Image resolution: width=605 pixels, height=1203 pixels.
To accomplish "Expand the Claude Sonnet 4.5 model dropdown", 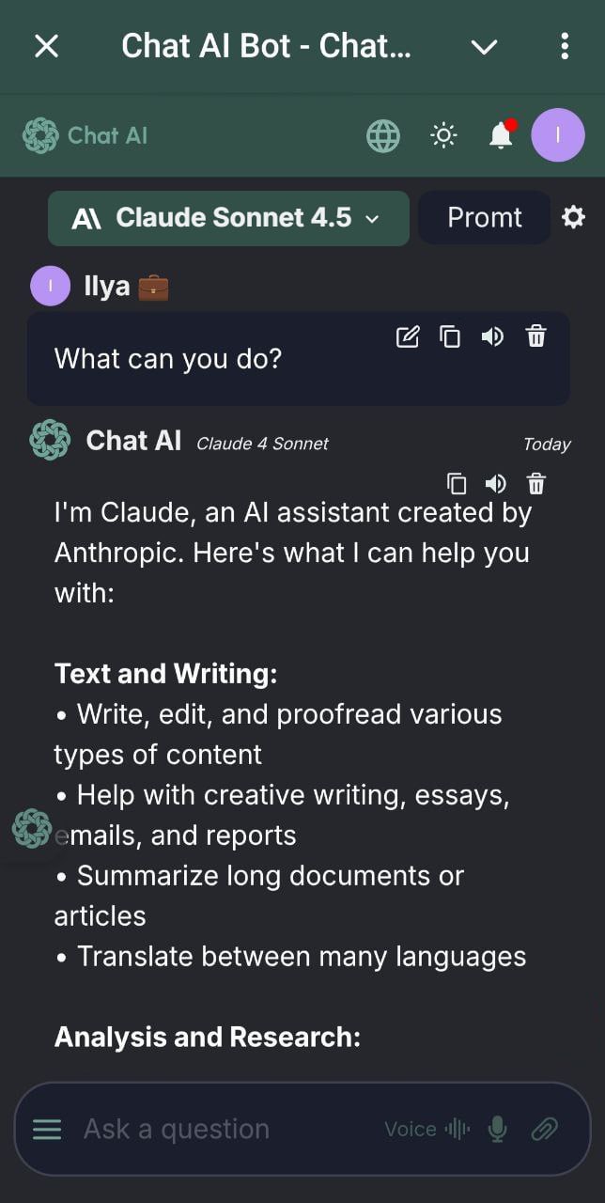I will [228, 218].
